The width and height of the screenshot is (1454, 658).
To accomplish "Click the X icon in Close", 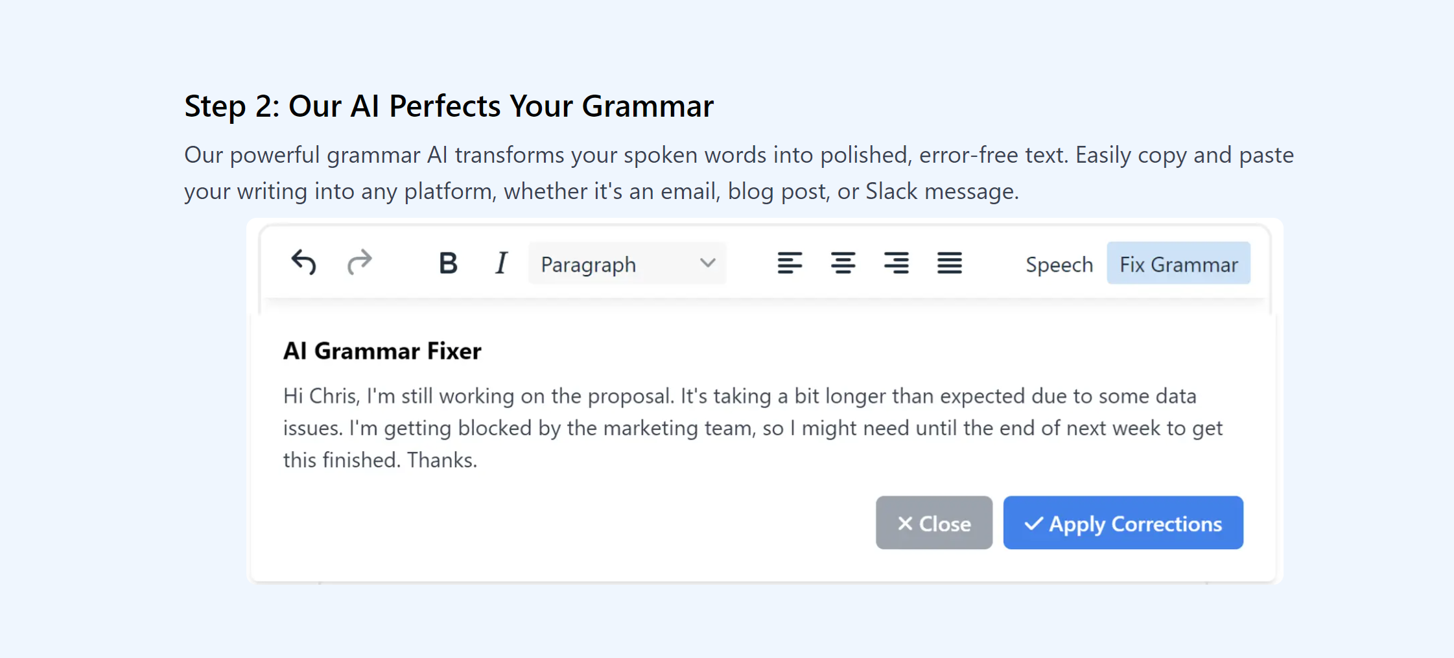I will (x=905, y=523).
